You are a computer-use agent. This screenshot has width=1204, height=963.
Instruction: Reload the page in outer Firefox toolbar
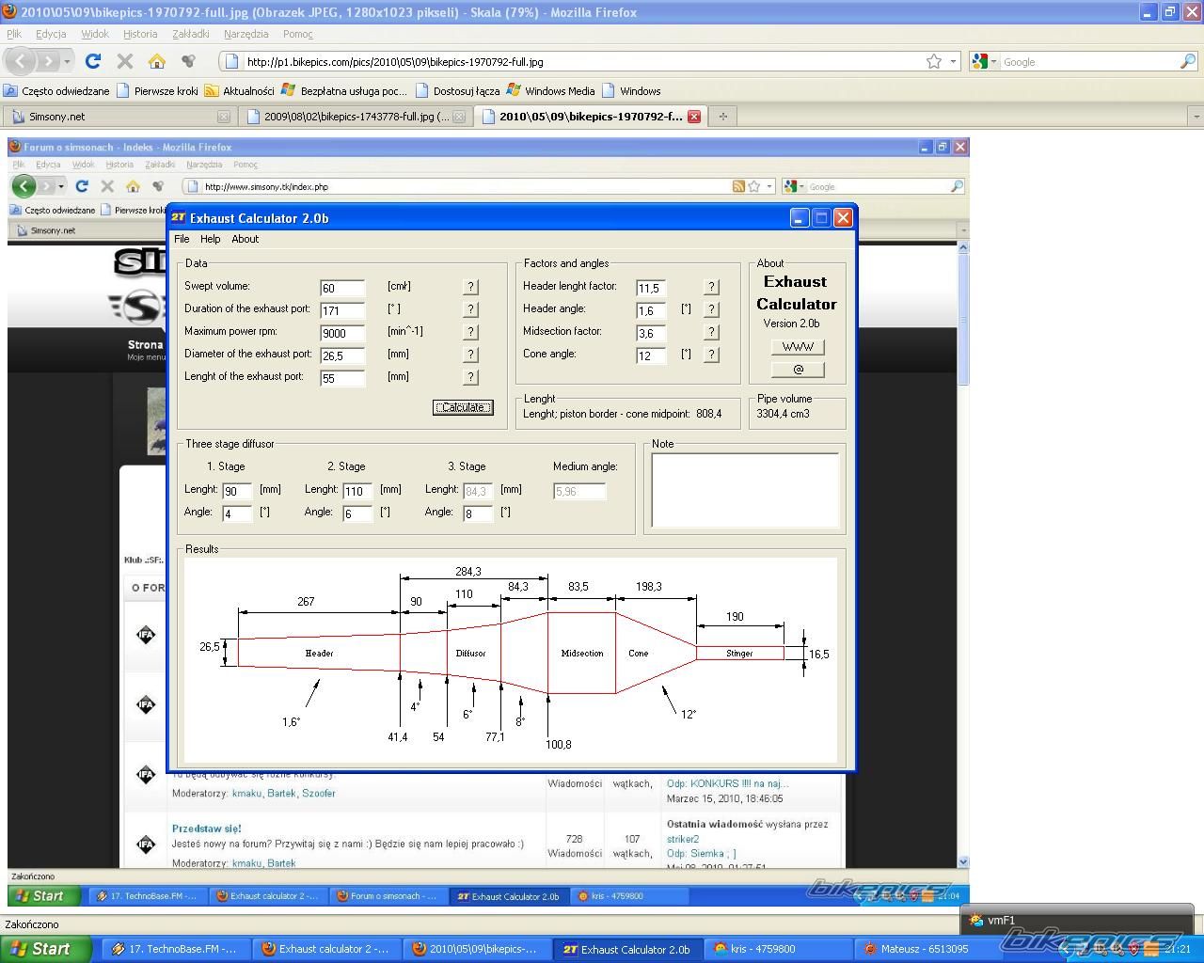93,61
